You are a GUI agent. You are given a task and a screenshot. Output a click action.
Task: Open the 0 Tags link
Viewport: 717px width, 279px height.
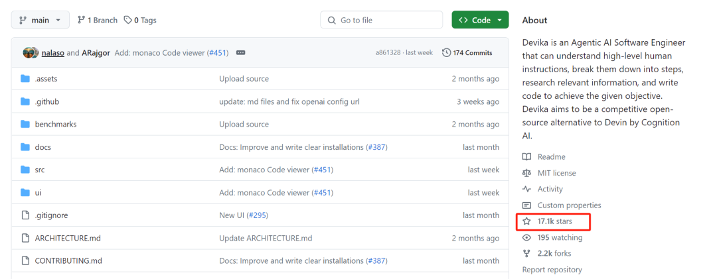click(x=140, y=20)
